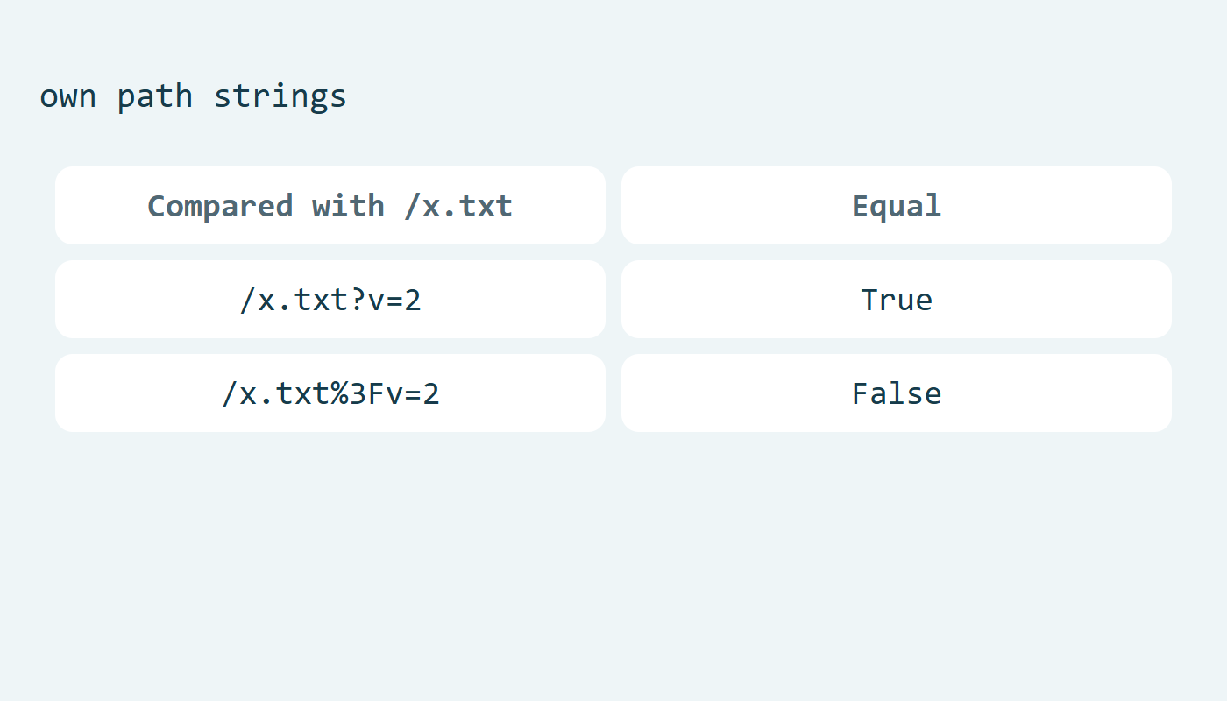This screenshot has height=701, width=1227.
Task: Click the word 'with' in the header
Action: (x=348, y=206)
